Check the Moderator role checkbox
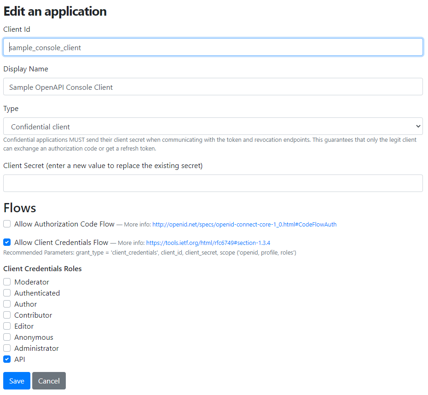Screen dimensions: 428x395 coord(7,282)
